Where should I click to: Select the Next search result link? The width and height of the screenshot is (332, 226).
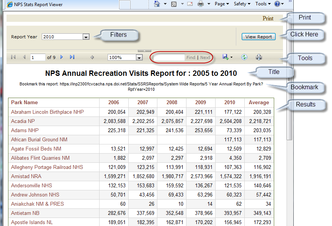click(x=205, y=57)
